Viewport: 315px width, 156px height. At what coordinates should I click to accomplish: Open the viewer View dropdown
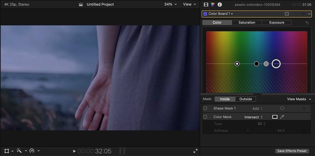(189, 4)
